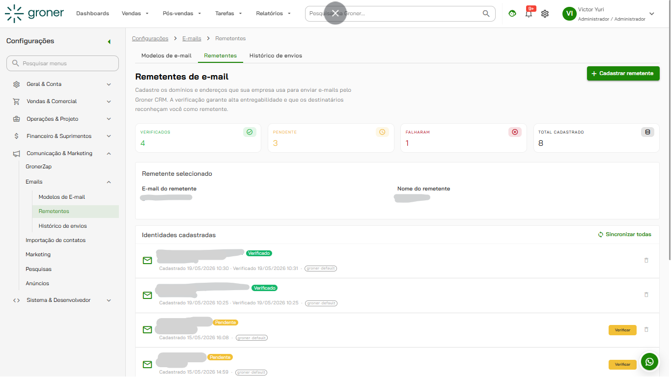Verify identity registered 15/05/2026 16:08
The width and height of the screenshot is (671, 377).
[622, 330]
